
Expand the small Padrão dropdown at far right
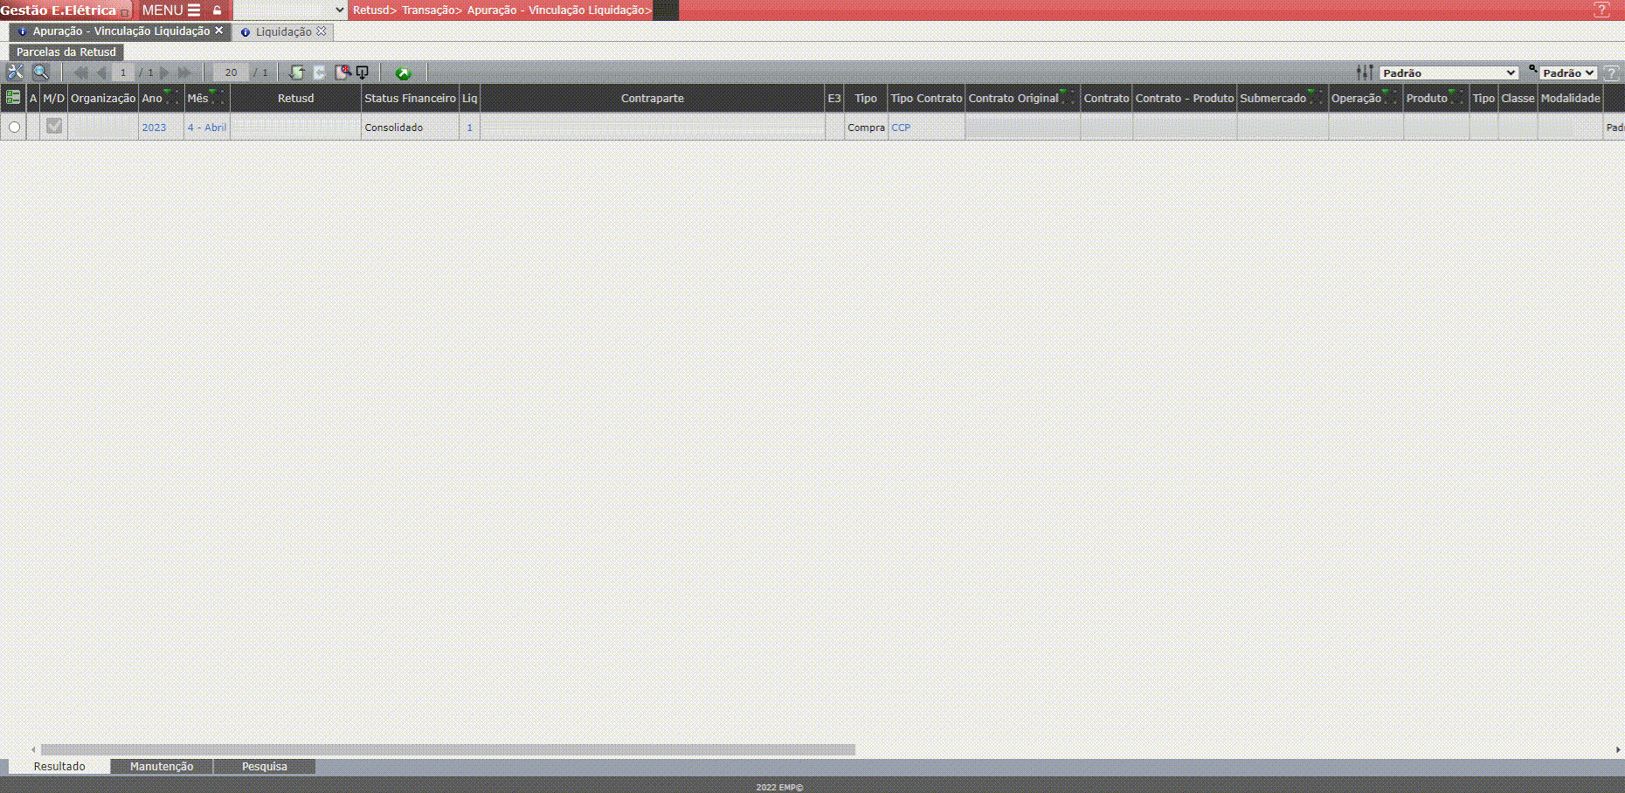tap(1568, 73)
